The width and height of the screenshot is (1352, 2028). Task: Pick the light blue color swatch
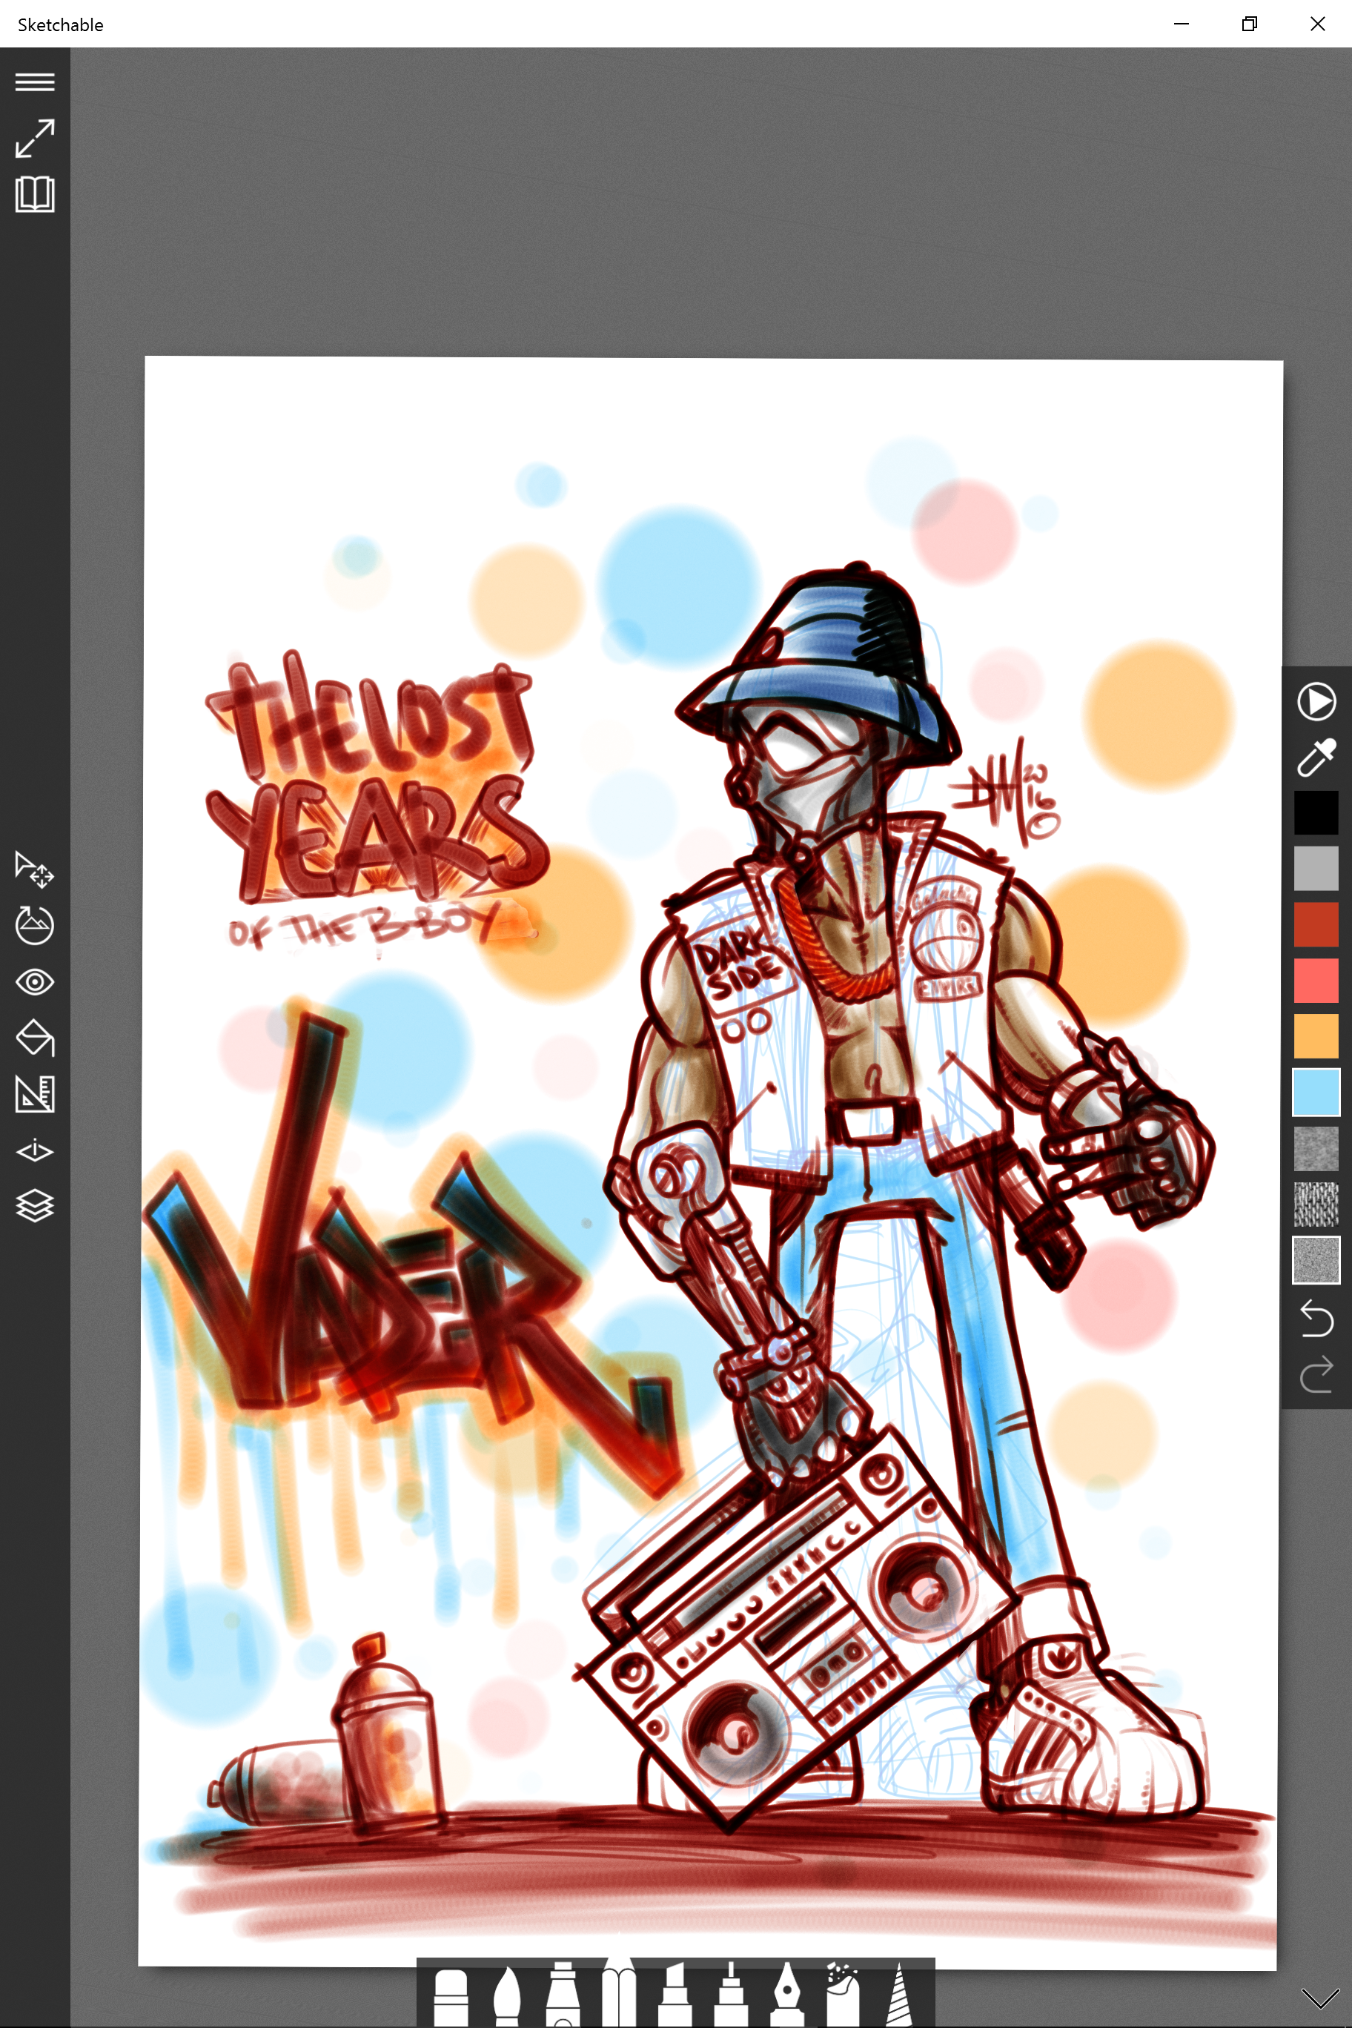(1316, 1092)
